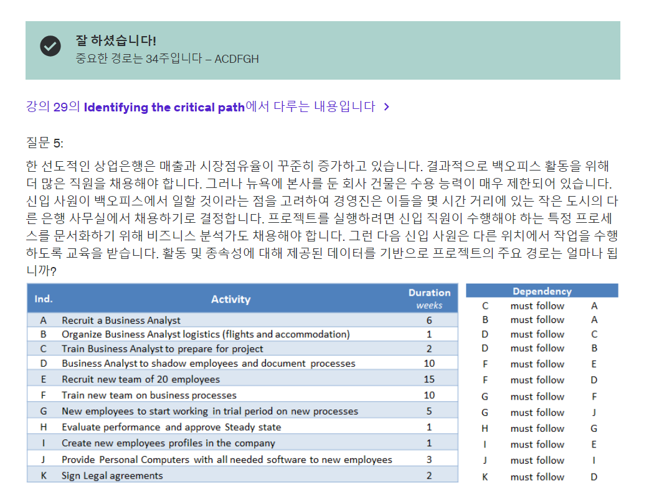Click 'Train new team on business processes'

[x=242, y=395]
